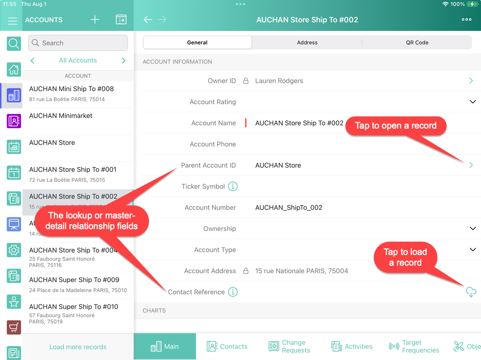This screenshot has height=360, width=481.
Task: Open the hamburger menu icon
Action: 12,20
